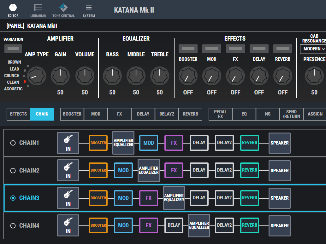
Task: Switch to the EFFECTS tab
Action: click(19, 114)
